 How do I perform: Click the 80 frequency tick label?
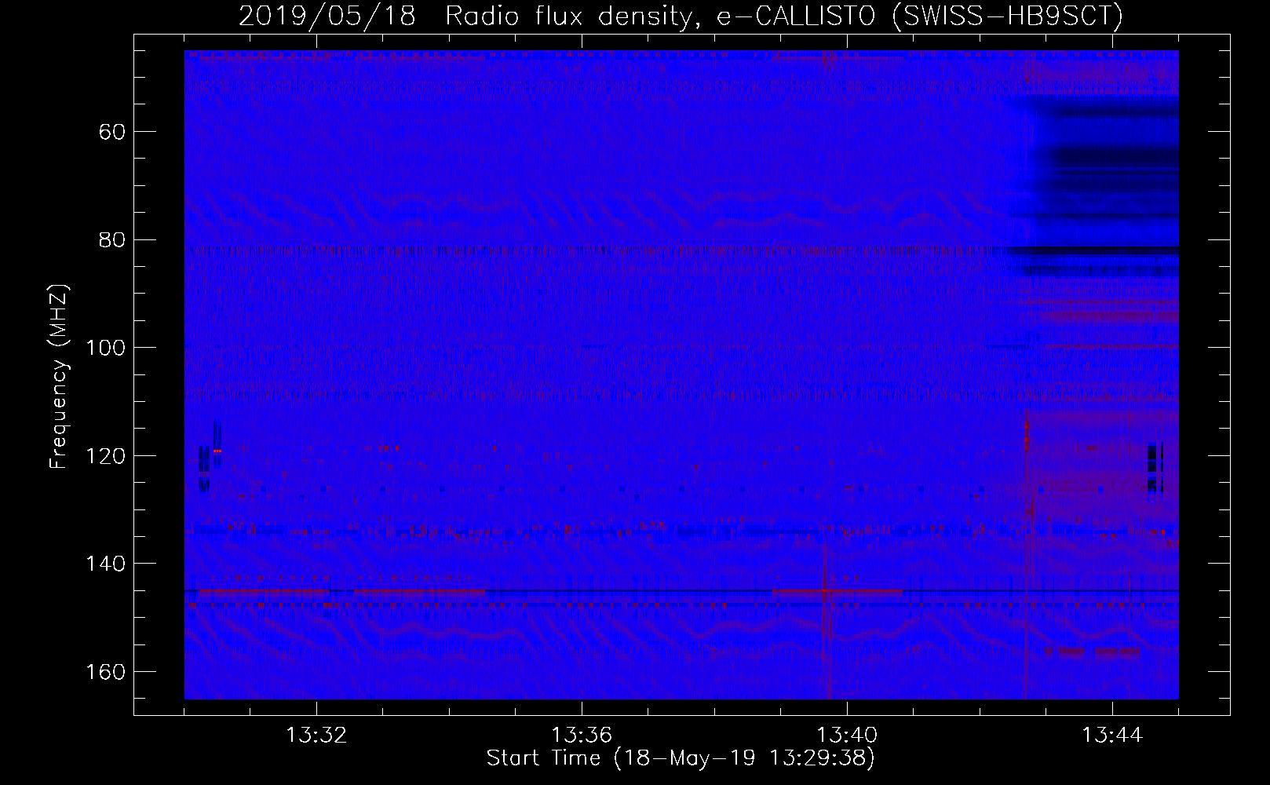pyautogui.click(x=112, y=240)
